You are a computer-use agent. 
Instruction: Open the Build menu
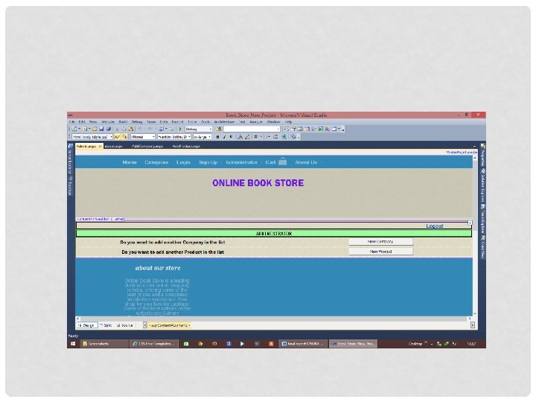pyautogui.click(x=123, y=121)
